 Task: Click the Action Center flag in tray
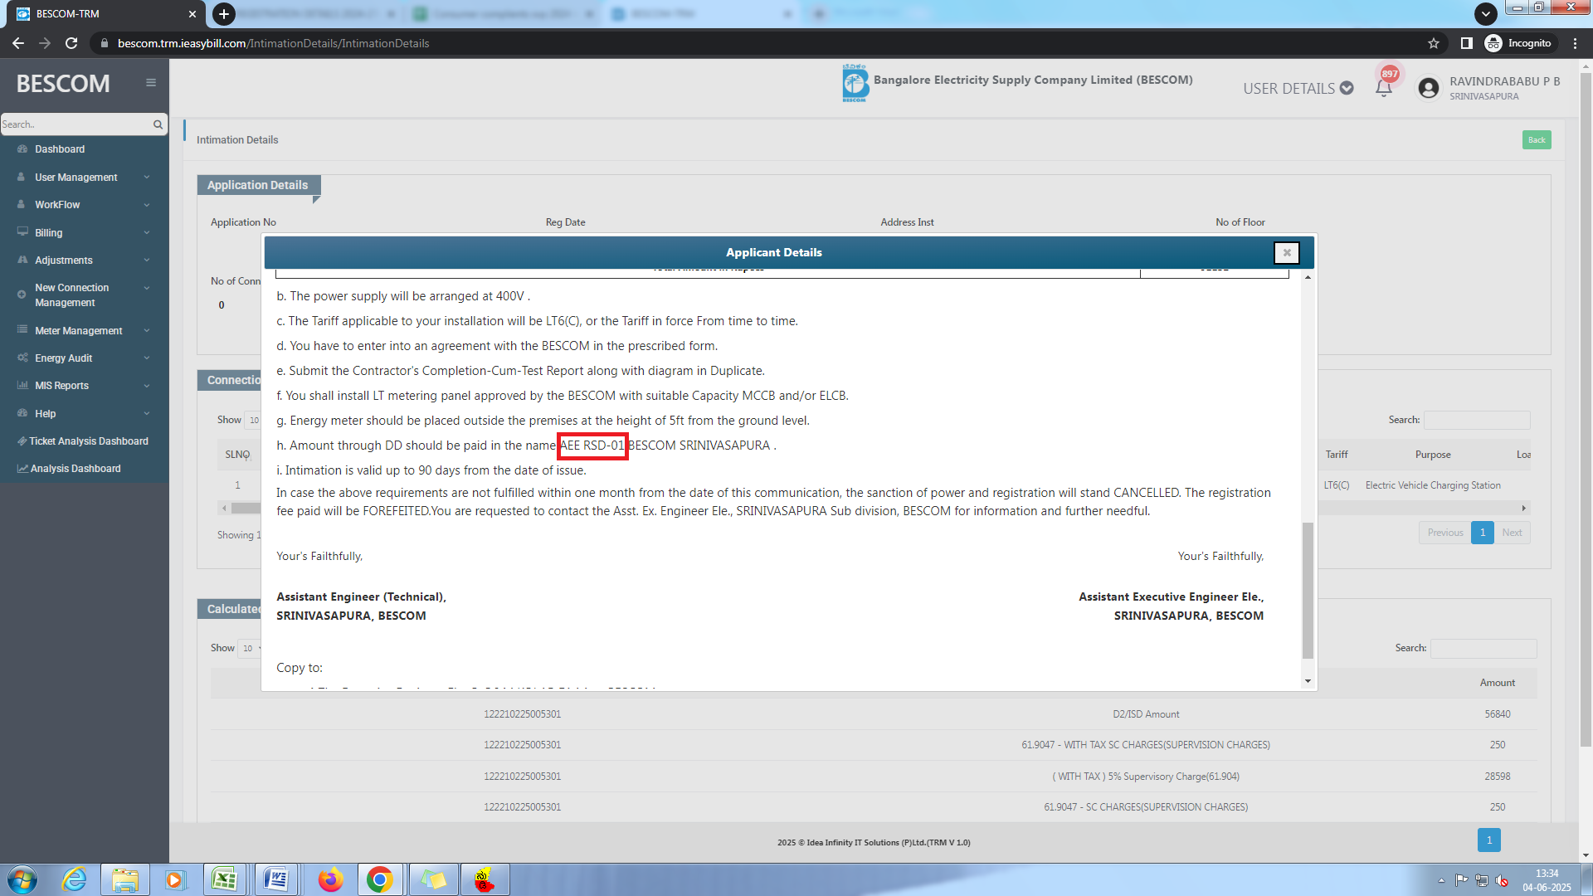click(x=1462, y=880)
